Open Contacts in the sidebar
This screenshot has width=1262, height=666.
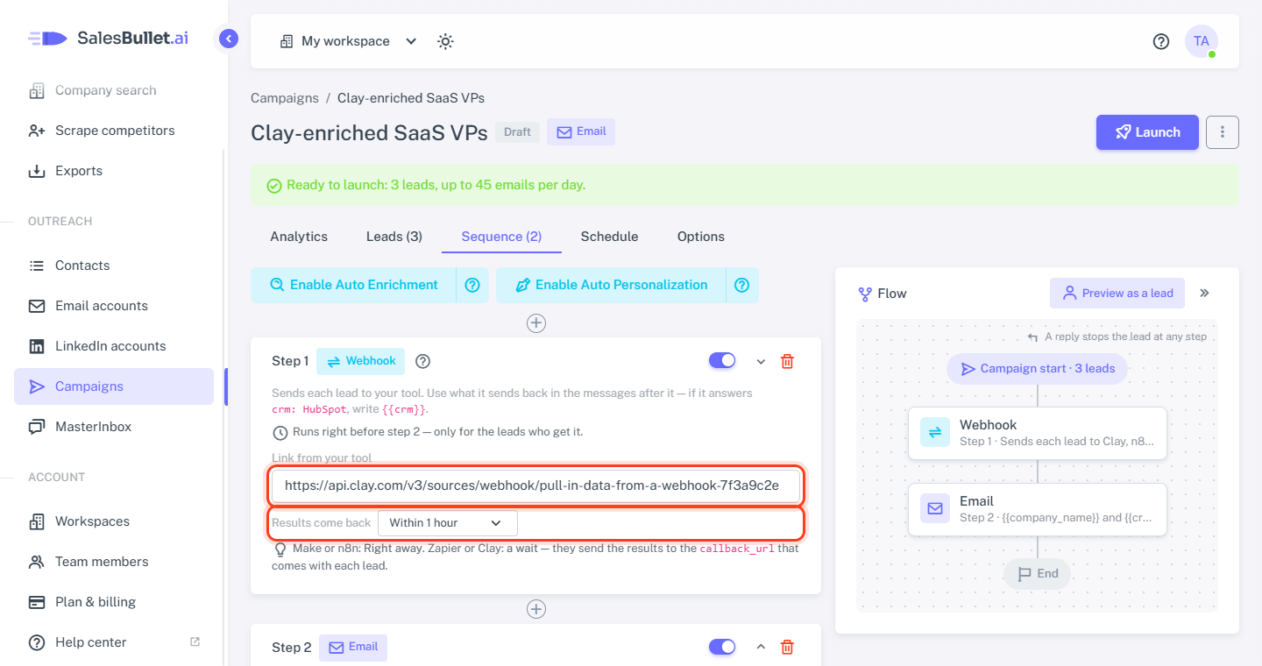tap(114, 266)
